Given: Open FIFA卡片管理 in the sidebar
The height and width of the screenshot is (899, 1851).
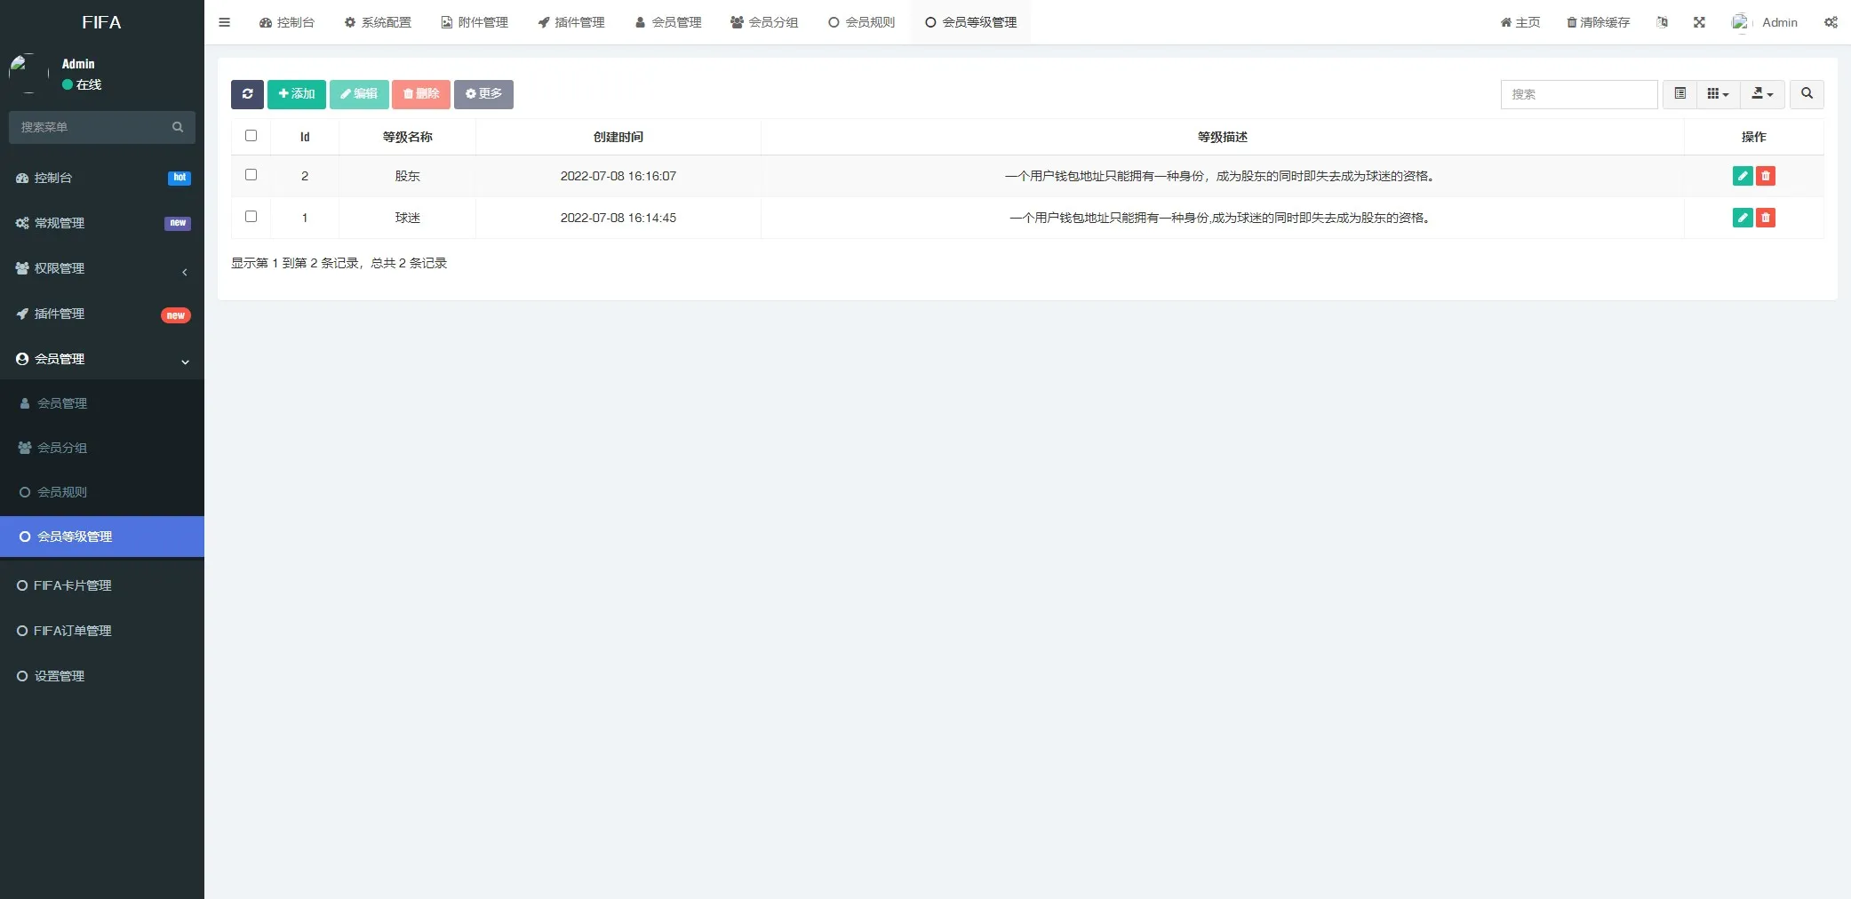Looking at the screenshot, I should 102,585.
